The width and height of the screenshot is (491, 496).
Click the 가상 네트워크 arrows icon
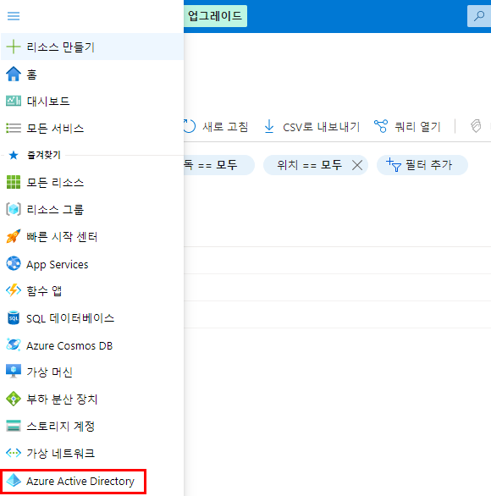point(14,453)
